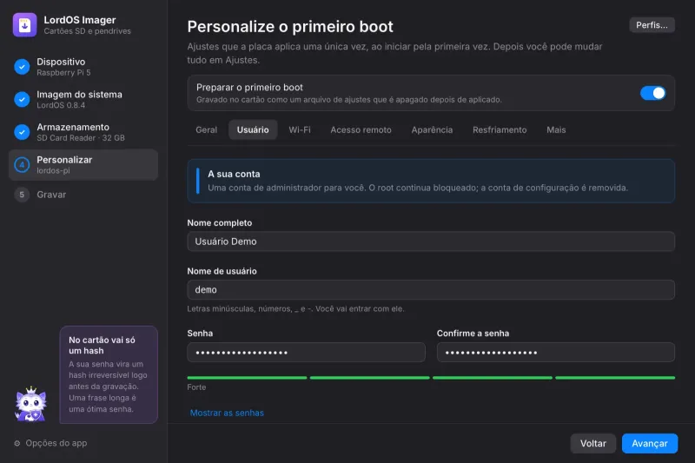Click the Dispositivo step checkmark icon
695x463 pixels.
(22, 67)
